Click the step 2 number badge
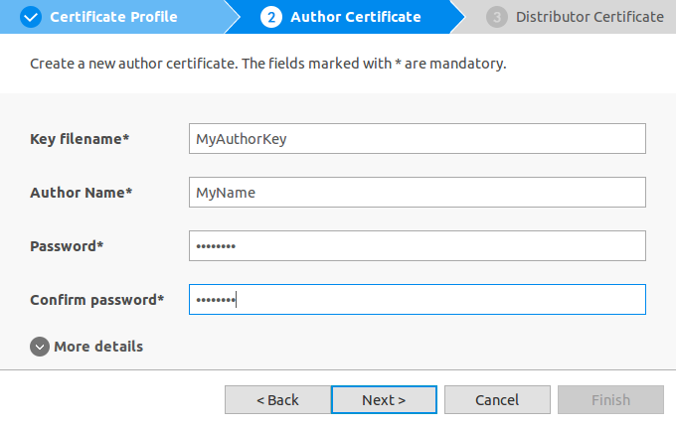676x429 pixels. [270, 17]
